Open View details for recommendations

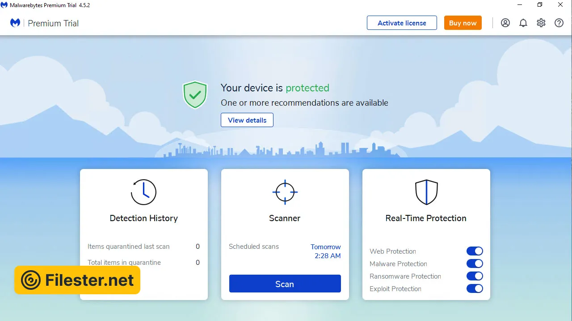(247, 120)
